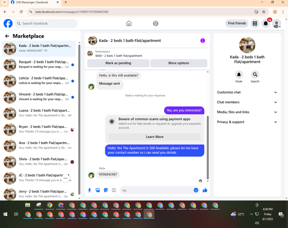Open Leticia conversation in list
Viewport: 288px width, 228px height.
pyautogui.click(x=39, y=81)
